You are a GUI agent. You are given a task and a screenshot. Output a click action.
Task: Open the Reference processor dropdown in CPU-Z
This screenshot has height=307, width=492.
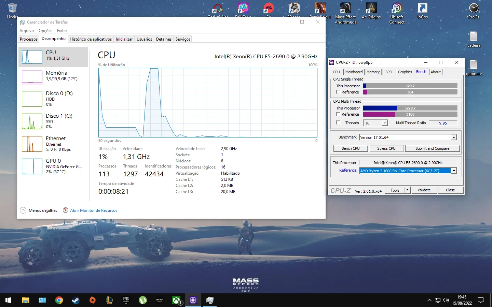(454, 171)
